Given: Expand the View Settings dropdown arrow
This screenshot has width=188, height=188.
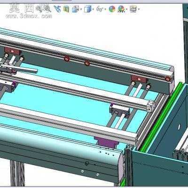Looking at the screenshot, I should pyautogui.click(x=139, y=9).
